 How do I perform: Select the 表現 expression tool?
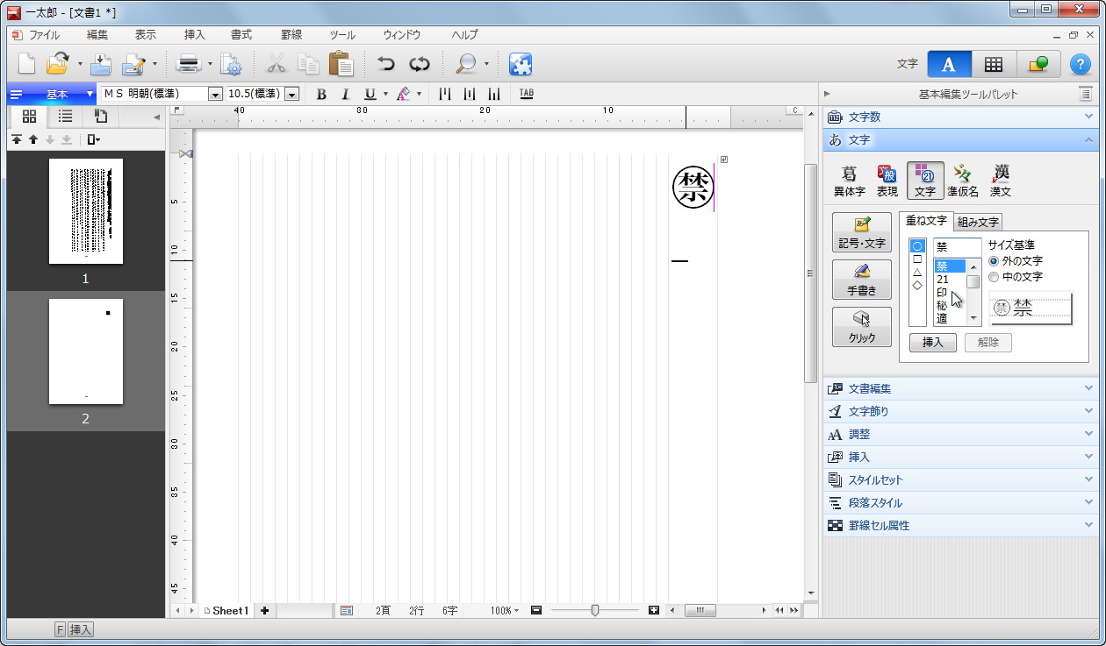click(x=887, y=181)
